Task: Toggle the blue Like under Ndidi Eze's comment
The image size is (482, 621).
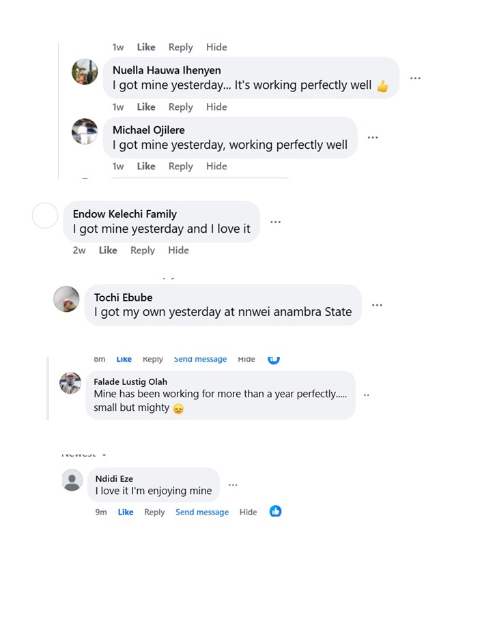Action: point(126,512)
